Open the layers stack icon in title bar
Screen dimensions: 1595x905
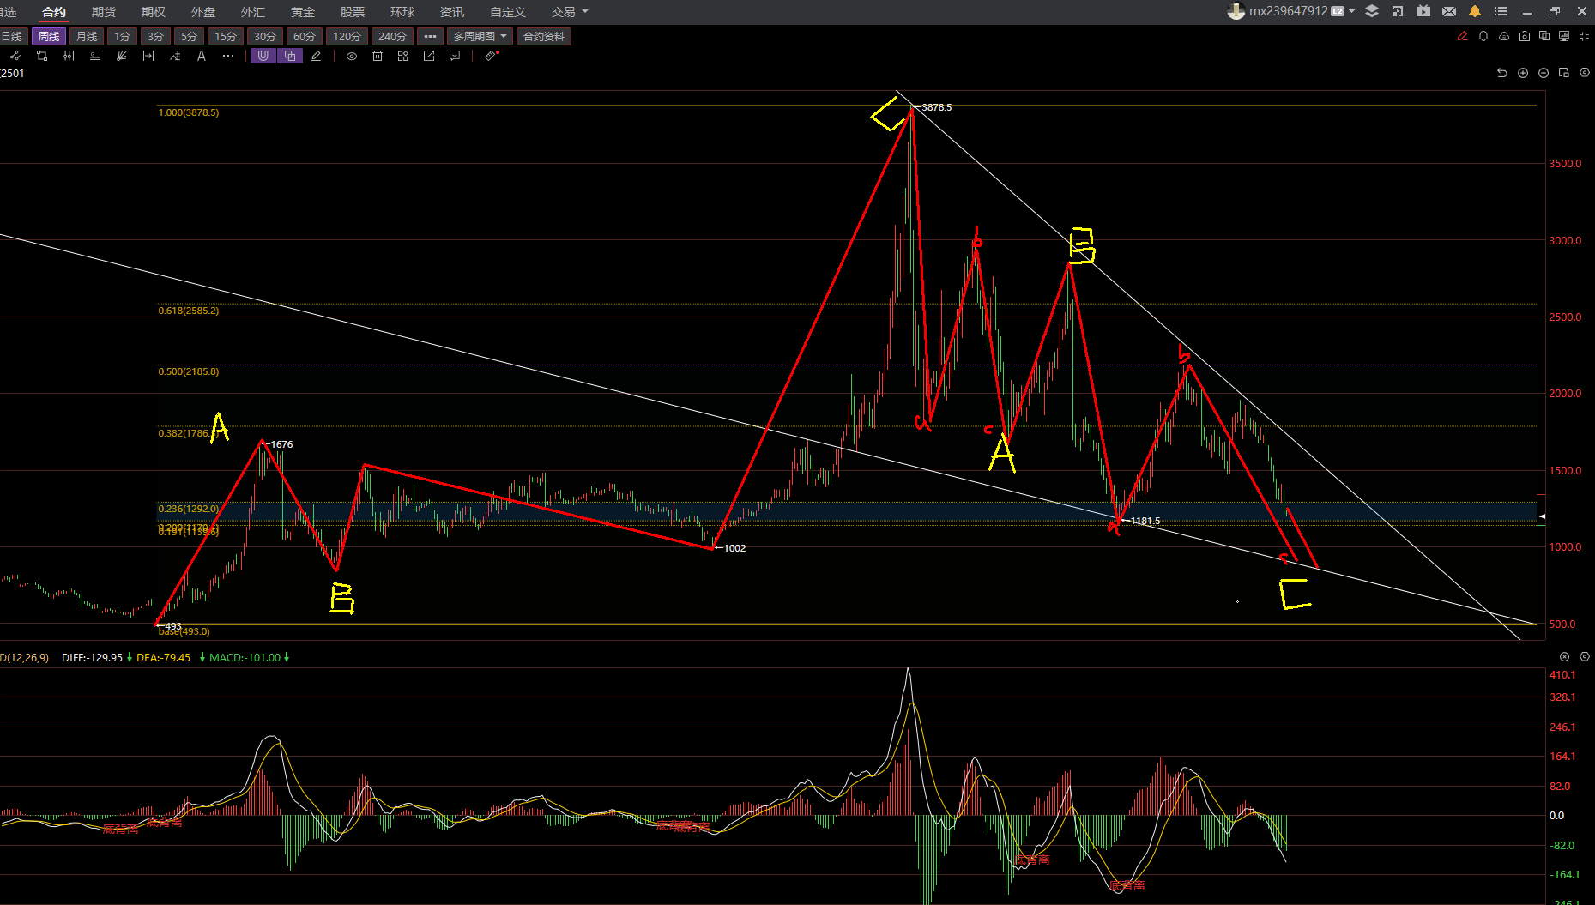point(1372,11)
